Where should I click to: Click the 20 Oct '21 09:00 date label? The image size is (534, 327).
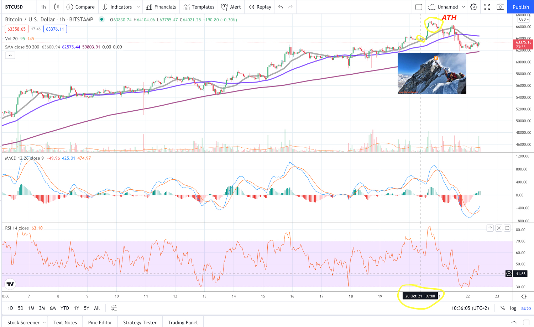coord(420,296)
